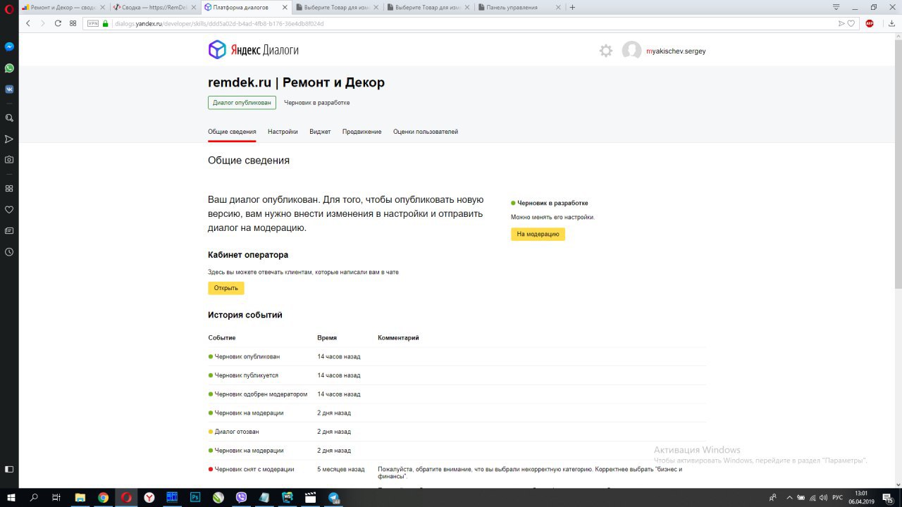The height and width of the screenshot is (507, 902).
Task: Switch to the Ремонт и Декор browser tab
Action: [62, 7]
